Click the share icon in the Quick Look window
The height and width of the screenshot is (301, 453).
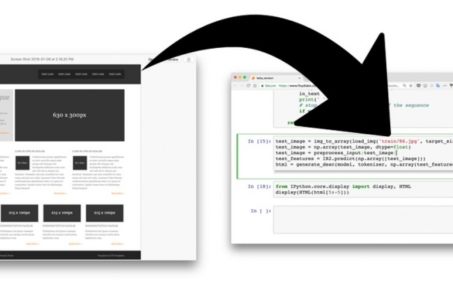click(189, 60)
